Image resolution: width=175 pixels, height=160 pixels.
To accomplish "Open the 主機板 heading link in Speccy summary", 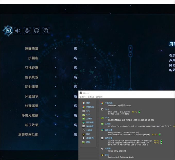I will [x=108, y=124].
